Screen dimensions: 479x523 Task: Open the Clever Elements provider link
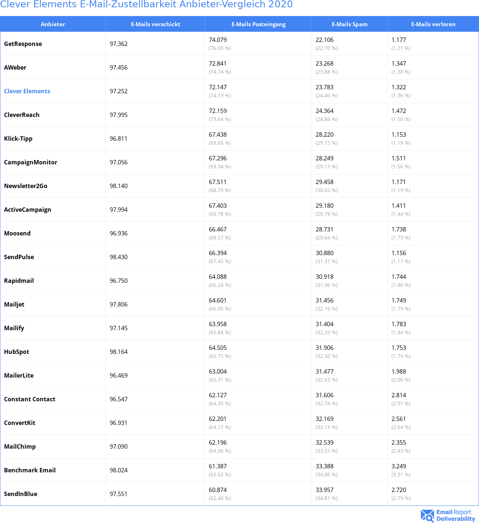point(27,91)
